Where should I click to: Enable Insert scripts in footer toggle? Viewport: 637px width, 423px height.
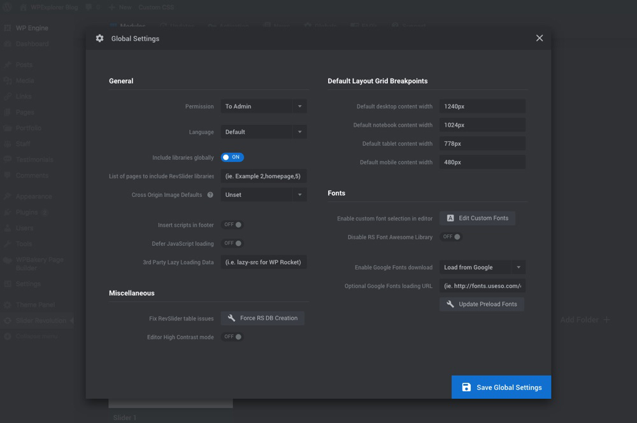pyautogui.click(x=233, y=225)
